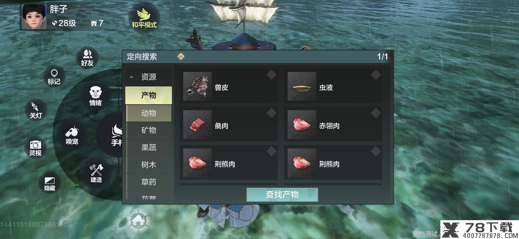Activate the 灵视 camera icon

tap(35, 148)
